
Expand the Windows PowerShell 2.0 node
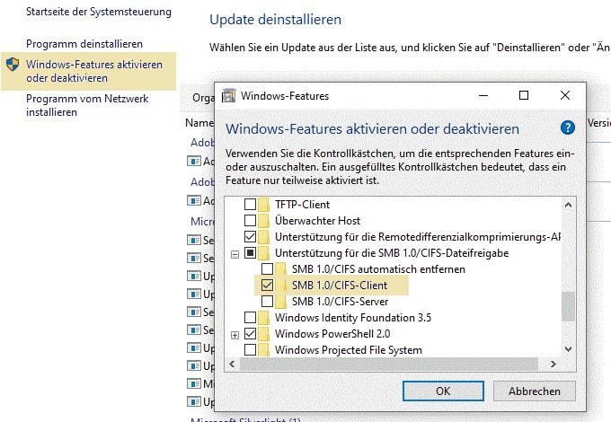[235, 334]
